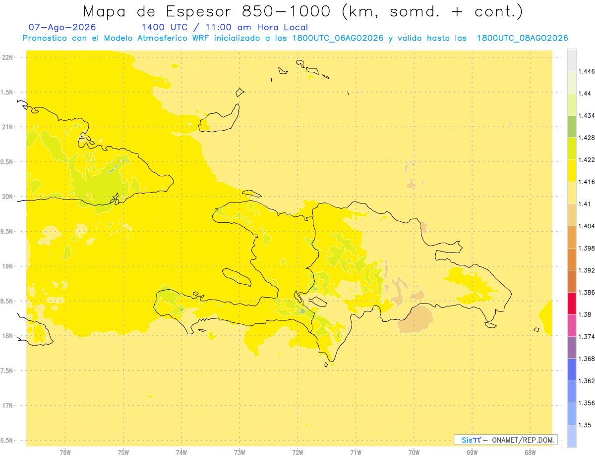Click the legend value '1.398'
The image size is (595, 459).
point(587,248)
